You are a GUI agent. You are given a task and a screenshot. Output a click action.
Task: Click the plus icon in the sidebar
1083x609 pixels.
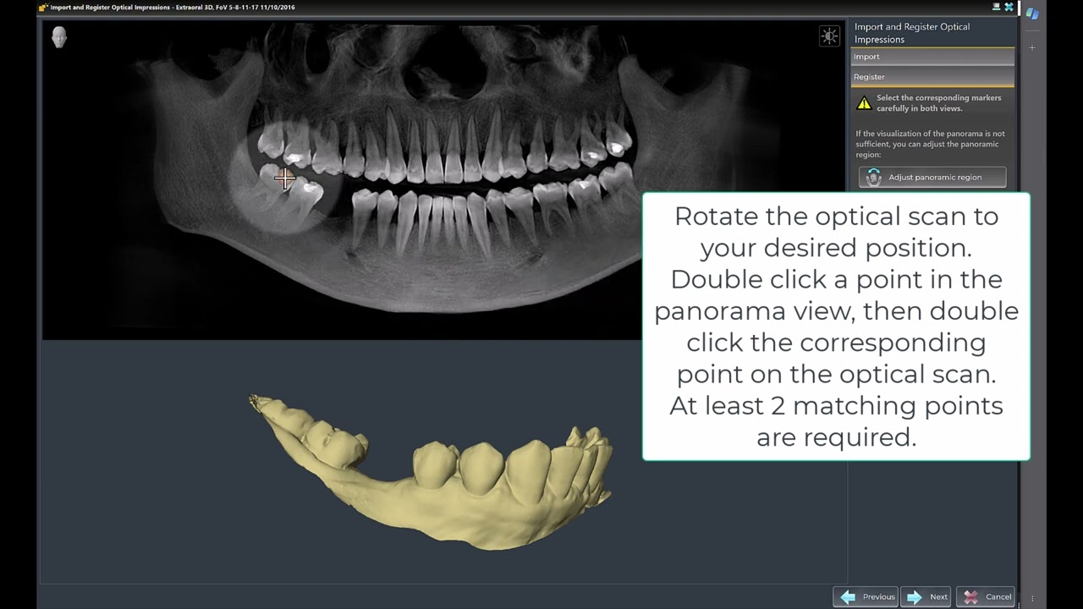(x=1032, y=48)
